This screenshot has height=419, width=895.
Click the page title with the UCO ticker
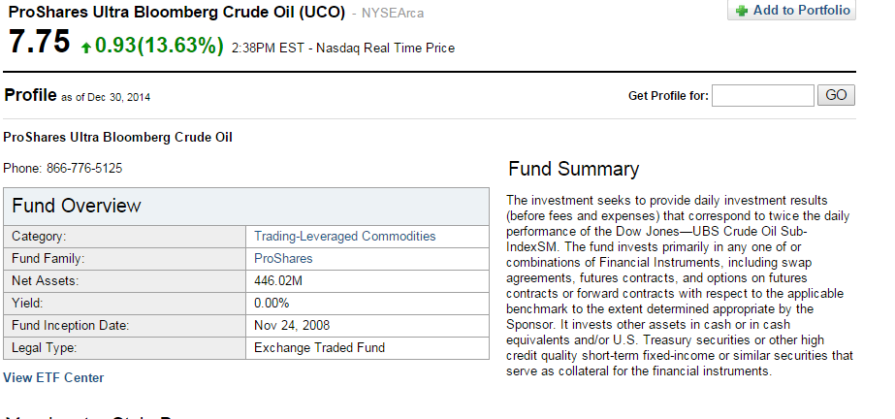[x=175, y=12]
